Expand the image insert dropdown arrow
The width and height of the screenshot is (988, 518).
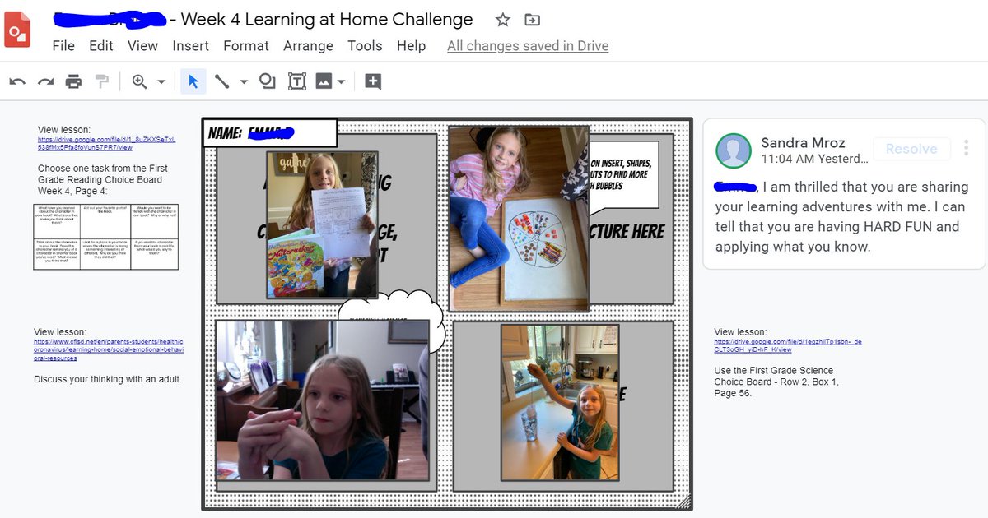[x=341, y=81]
